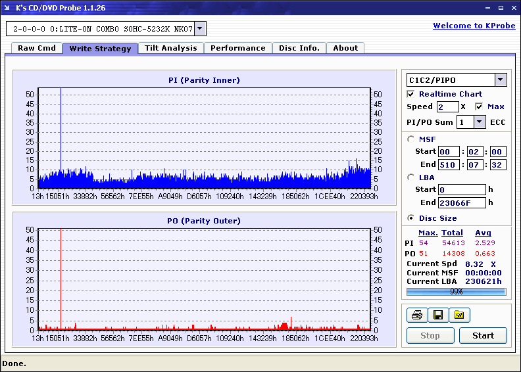Choose the Disc Size radio option
This screenshot has height=372, width=521.
pyautogui.click(x=411, y=218)
